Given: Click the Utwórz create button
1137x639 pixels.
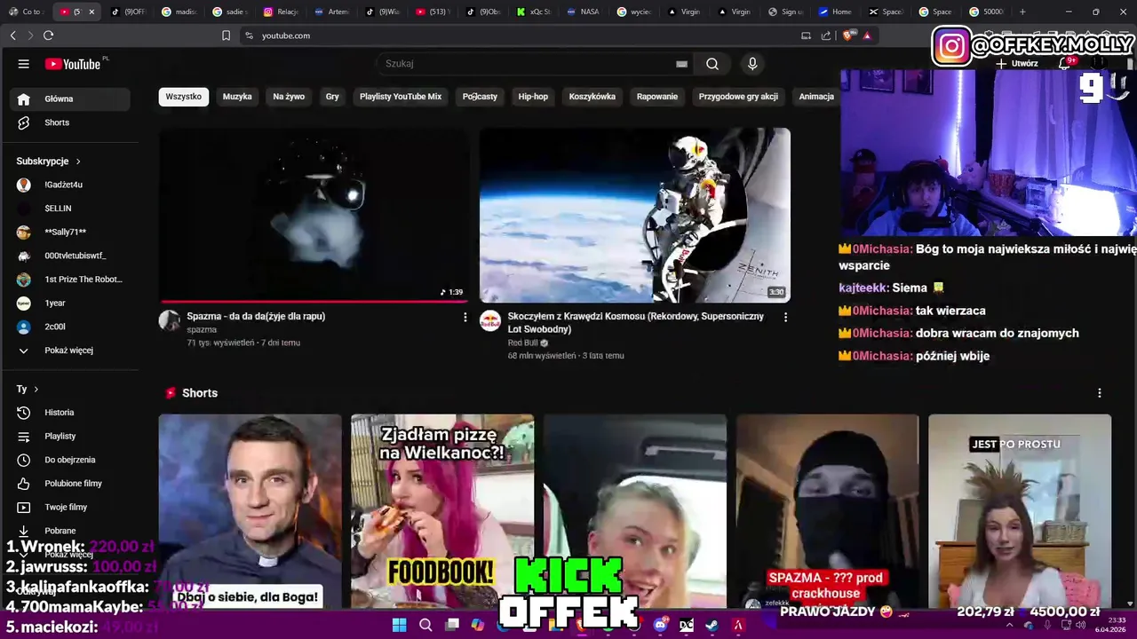Looking at the screenshot, I should 1017,64.
